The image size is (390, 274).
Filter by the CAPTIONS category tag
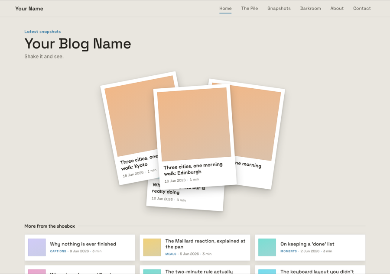click(x=58, y=251)
